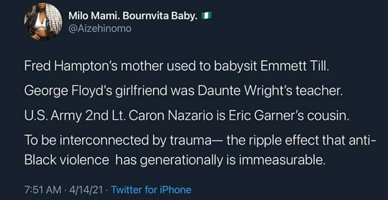Click the 'interconnected by trauma' line

[200, 141]
